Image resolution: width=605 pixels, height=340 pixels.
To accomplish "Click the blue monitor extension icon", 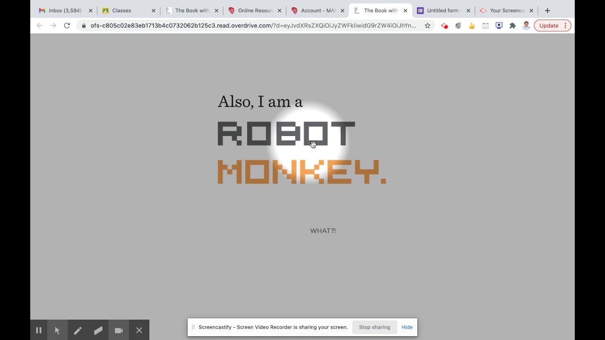I will tap(499, 25).
